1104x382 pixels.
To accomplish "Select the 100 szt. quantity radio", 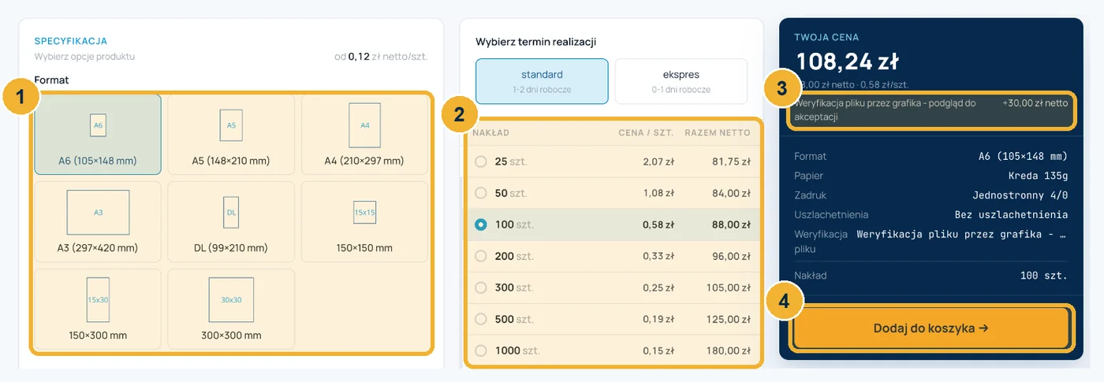I will pyautogui.click(x=481, y=224).
